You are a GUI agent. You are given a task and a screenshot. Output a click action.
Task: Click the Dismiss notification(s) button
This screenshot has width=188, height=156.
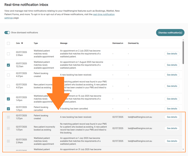click(170, 32)
